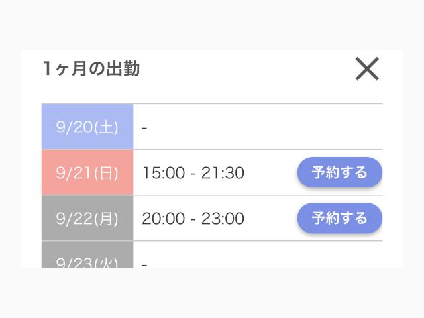Reserve the 9/21 shift with 予約する
The image size is (424, 318).
pos(340,172)
